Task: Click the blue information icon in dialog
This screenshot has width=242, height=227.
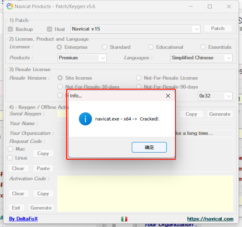Action: click(x=85, y=119)
